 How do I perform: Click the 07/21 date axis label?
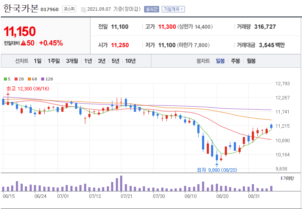point(127,196)
